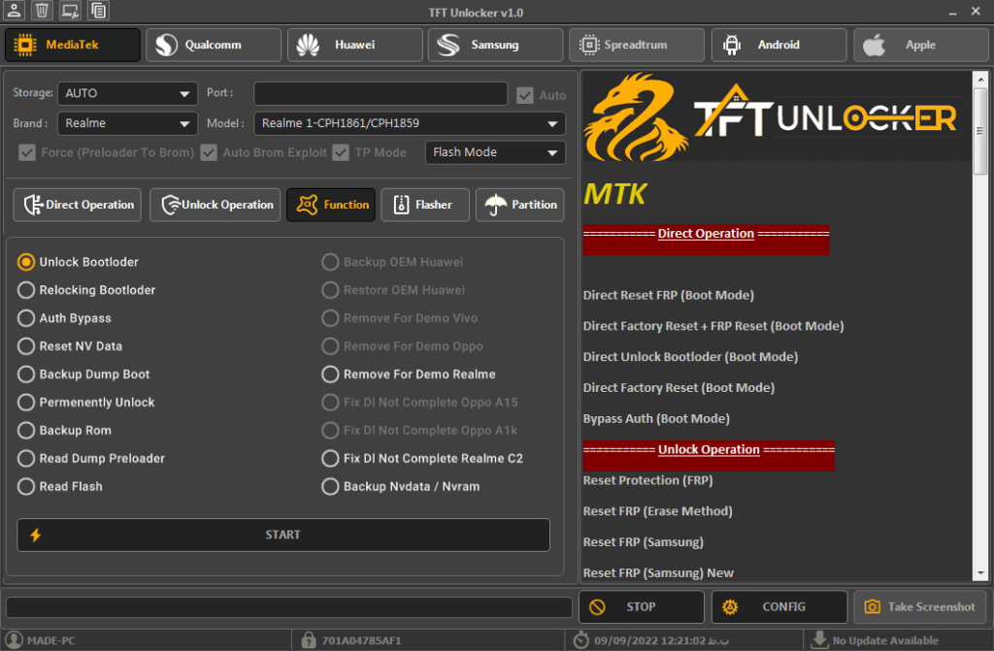Image resolution: width=994 pixels, height=651 pixels.
Task: Click the Qualcomm chipset logo
Action: [x=167, y=45]
